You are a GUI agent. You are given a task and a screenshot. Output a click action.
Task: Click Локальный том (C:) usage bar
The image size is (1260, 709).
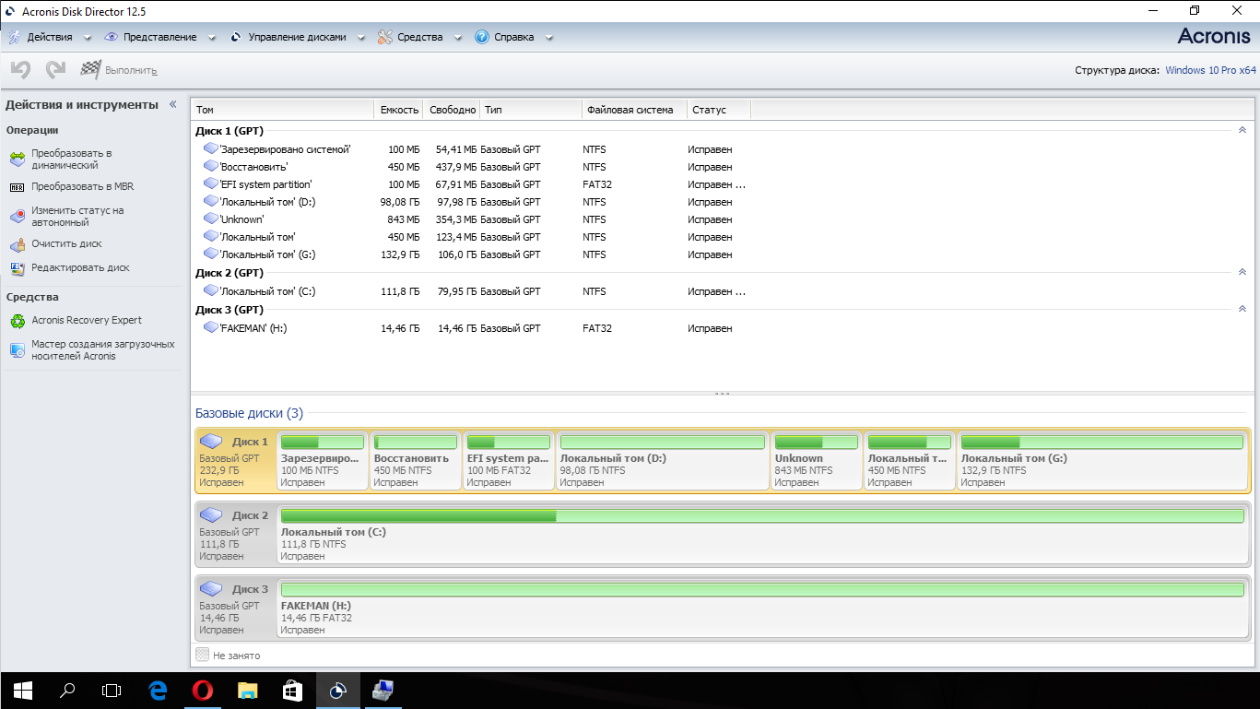[762, 516]
